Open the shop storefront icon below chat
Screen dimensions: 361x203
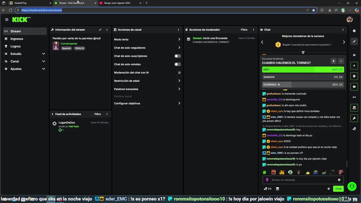(277, 189)
